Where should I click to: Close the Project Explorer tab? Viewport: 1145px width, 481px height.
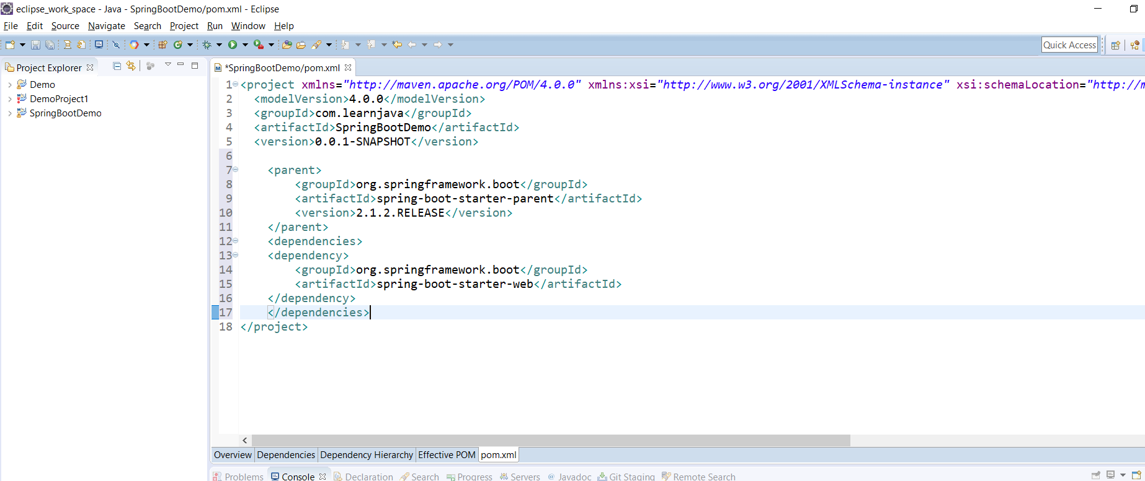click(x=90, y=67)
